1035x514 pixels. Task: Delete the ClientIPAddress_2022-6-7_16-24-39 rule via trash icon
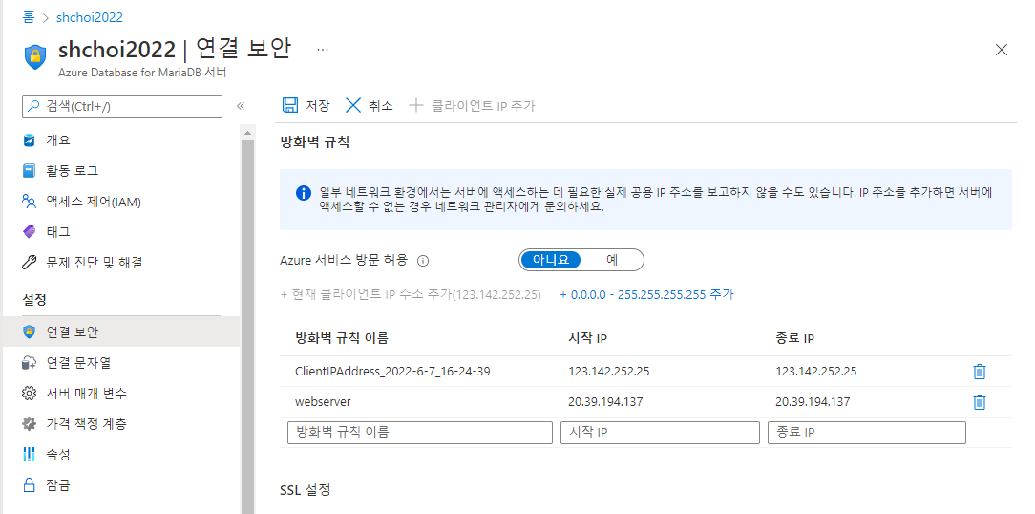tap(980, 372)
